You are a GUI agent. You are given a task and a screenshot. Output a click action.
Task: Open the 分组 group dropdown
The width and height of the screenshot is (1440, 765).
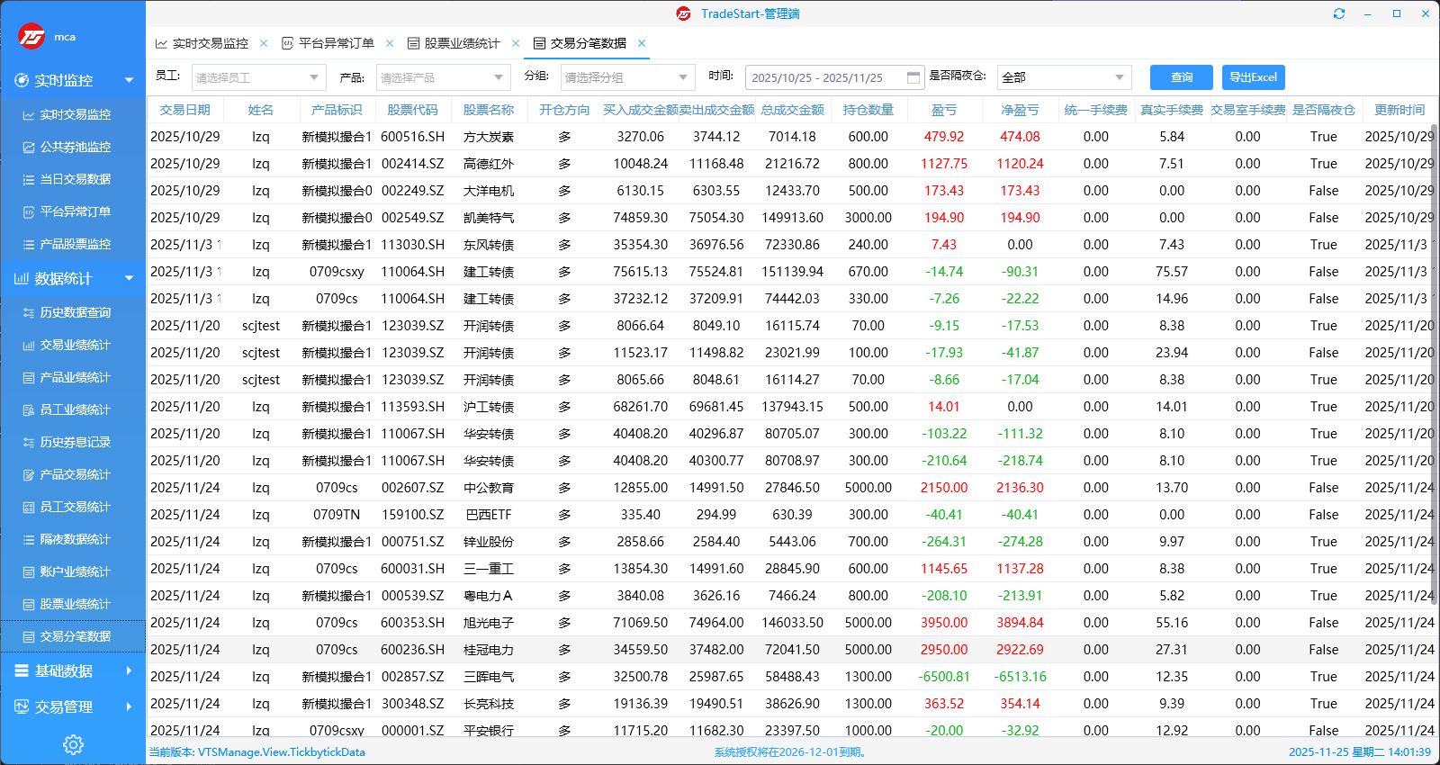pyautogui.click(x=628, y=77)
